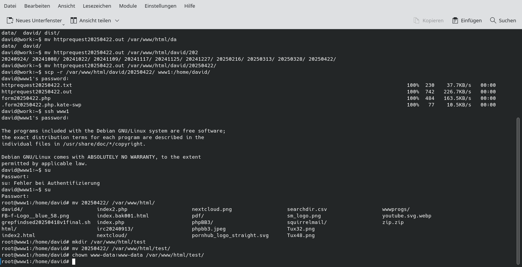Open the Einstellungen menu
The height and width of the screenshot is (267, 522).
(160, 6)
